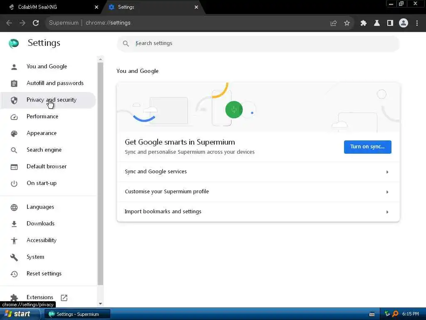Close the CollabVM SearXNG tab
The image size is (426, 320).
point(97,7)
